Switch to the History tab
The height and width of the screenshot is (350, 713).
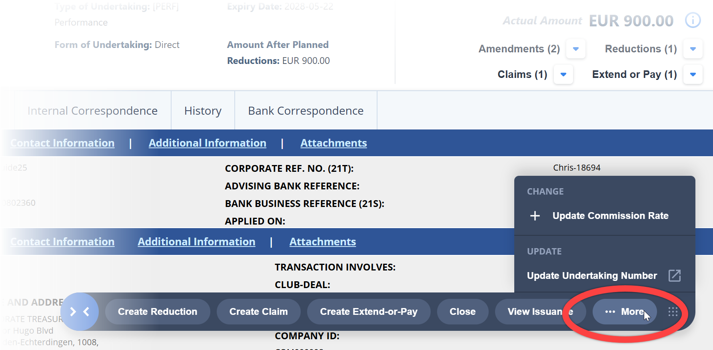pyautogui.click(x=203, y=111)
